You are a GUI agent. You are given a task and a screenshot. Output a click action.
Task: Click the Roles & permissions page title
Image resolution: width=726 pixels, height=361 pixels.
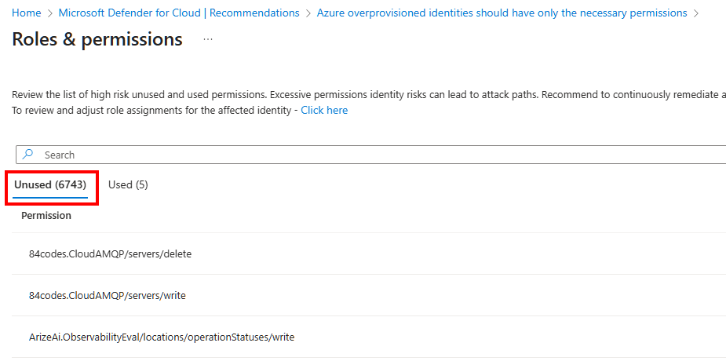97,39
